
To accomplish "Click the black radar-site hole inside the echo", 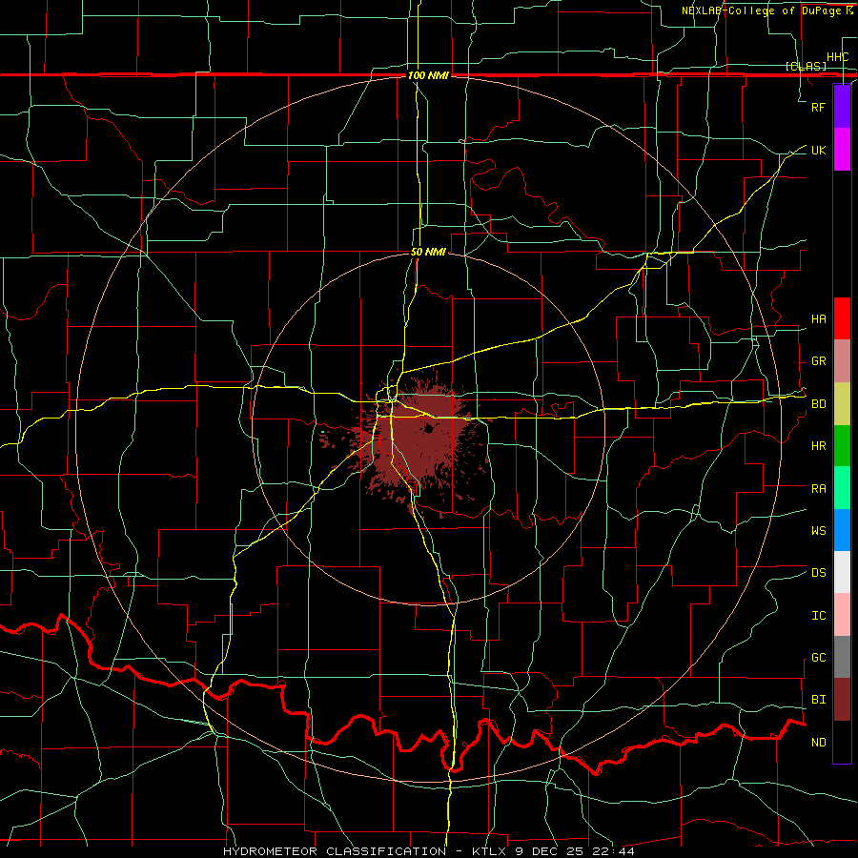I will [x=428, y=430].
